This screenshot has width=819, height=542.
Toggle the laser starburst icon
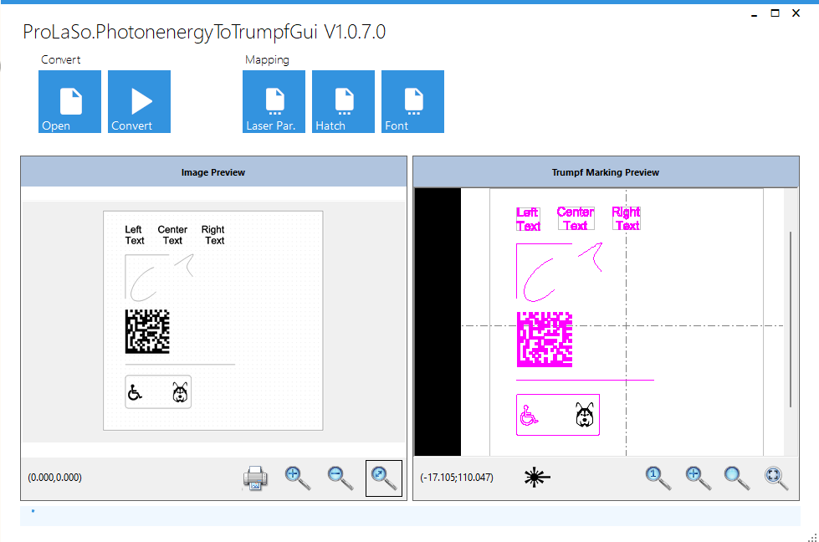click(x=537, y=477)
